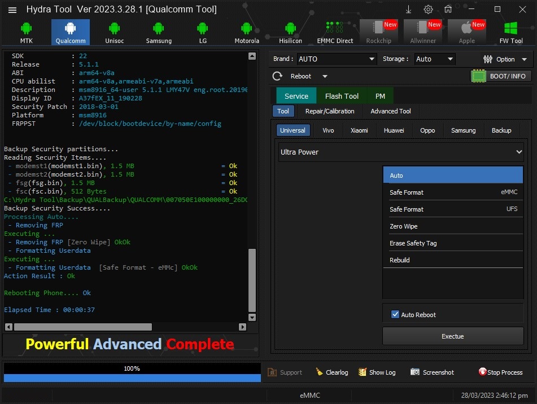The height and width of the screenshot is (404, 537).
Task: Open the Tool sub-tab
Action: coord(283,111)
